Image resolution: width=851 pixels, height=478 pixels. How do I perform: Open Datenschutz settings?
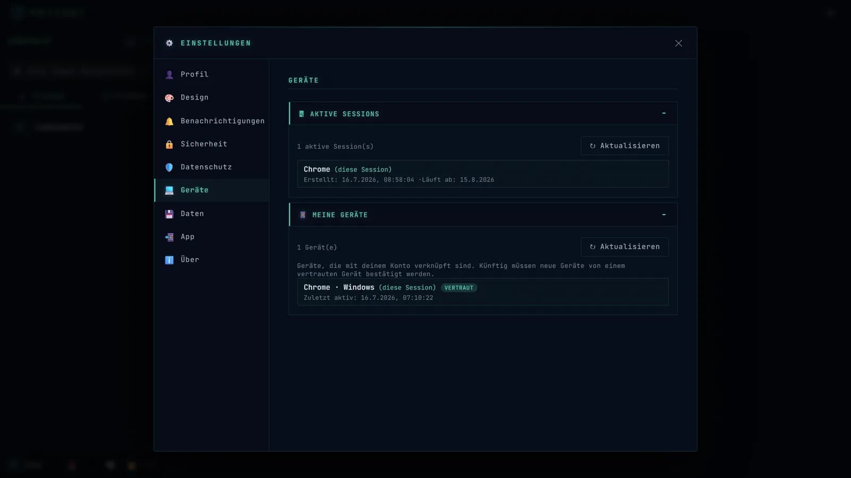[x=212, y=167]
